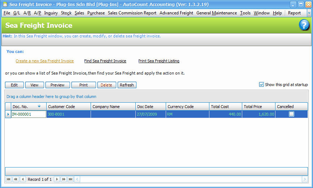
Task: Open the Tools menu
Action: point(245,13)
